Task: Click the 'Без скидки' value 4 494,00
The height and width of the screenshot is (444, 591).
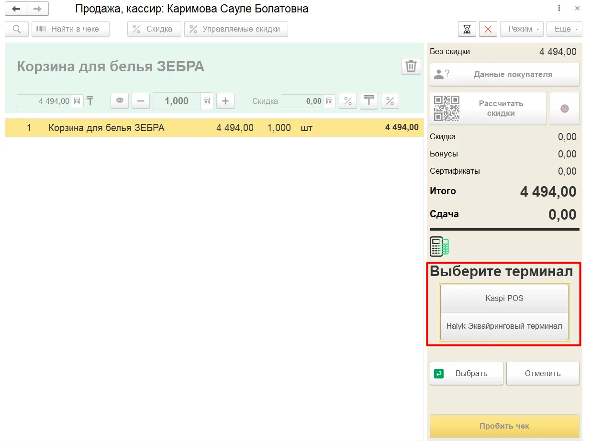Action: coord(558,52)
